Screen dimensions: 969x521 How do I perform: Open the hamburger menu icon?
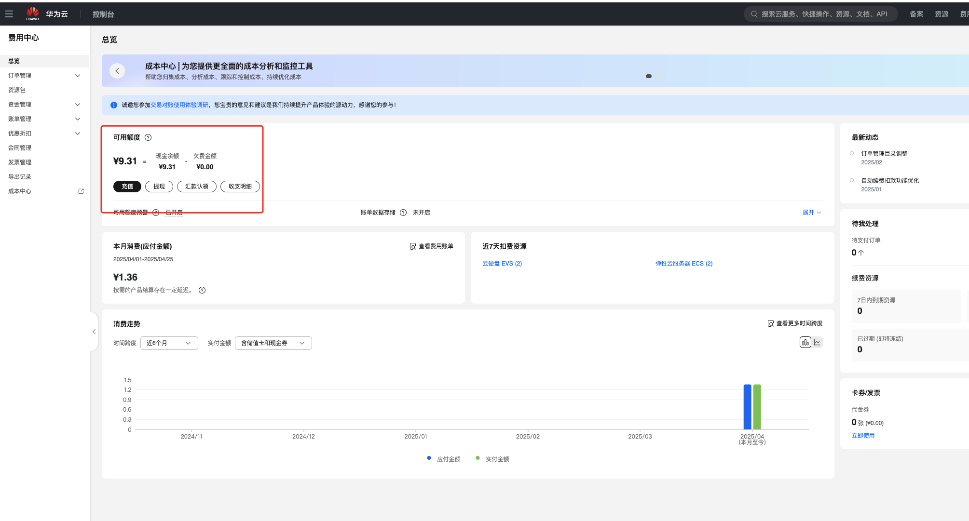9,14
